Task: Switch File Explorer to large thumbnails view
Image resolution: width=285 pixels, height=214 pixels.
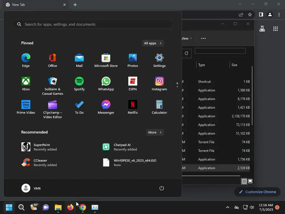Action: (250, 181)
